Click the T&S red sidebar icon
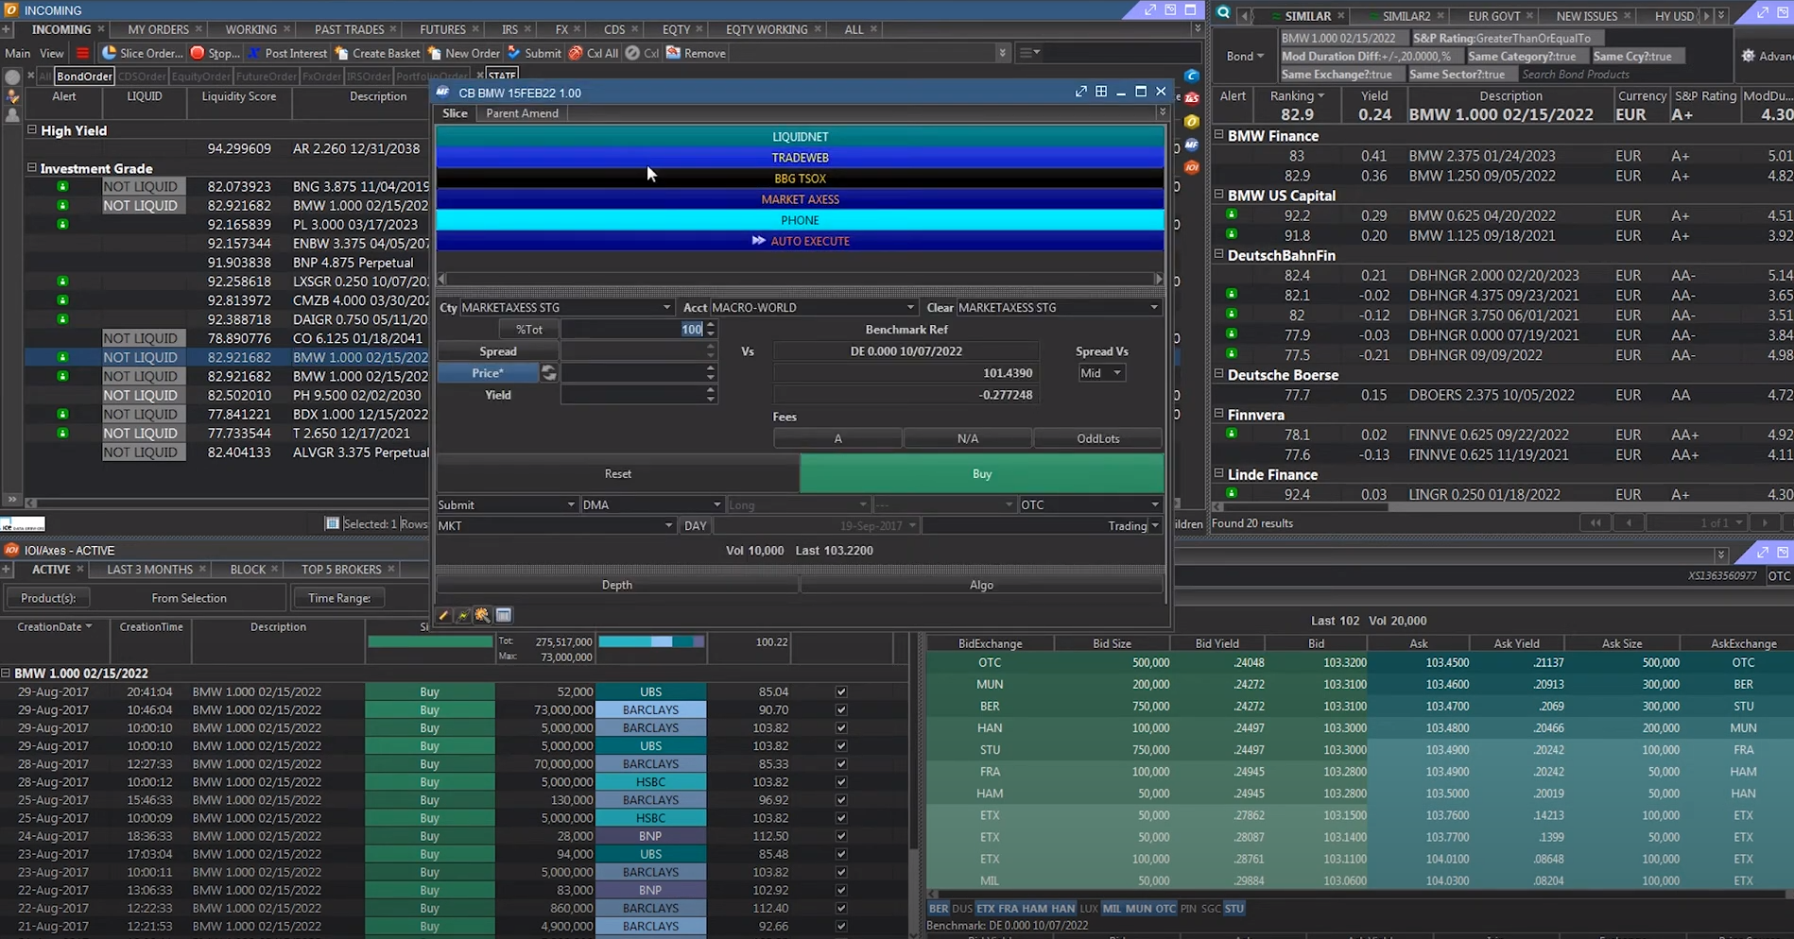This screenshot has height=939, width=1794. [x=1192, y=97]
